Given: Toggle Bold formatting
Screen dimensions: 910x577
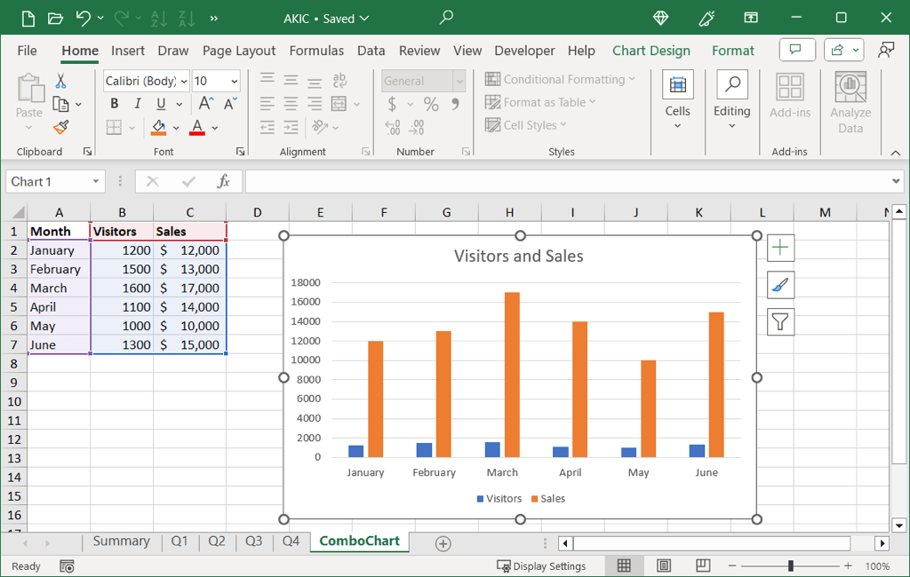Looking at the screenshot, I should pos(114,104).
